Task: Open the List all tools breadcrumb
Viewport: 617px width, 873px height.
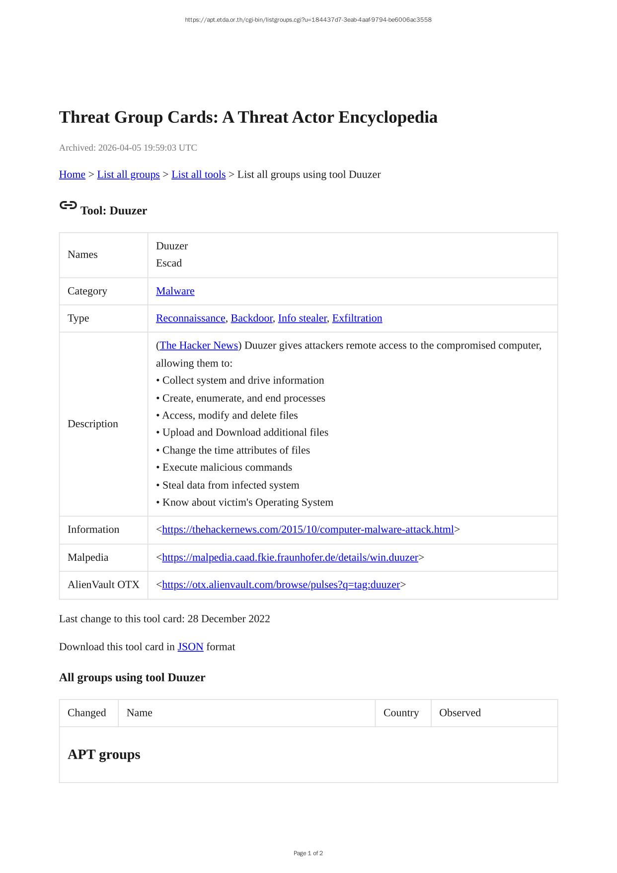Action: pos(198,175)
